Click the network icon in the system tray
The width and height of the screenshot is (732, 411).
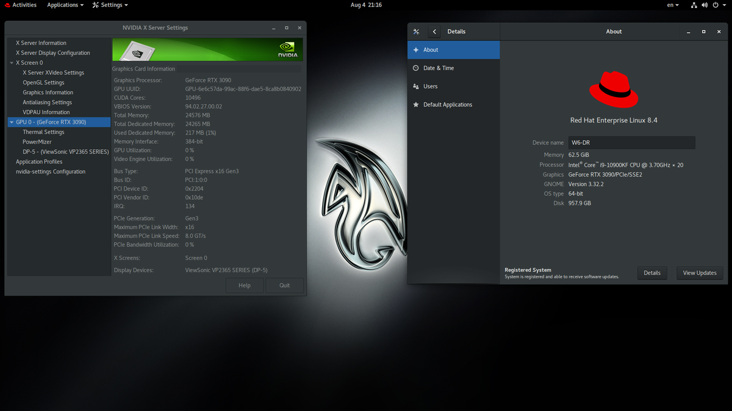coord(694,5)
